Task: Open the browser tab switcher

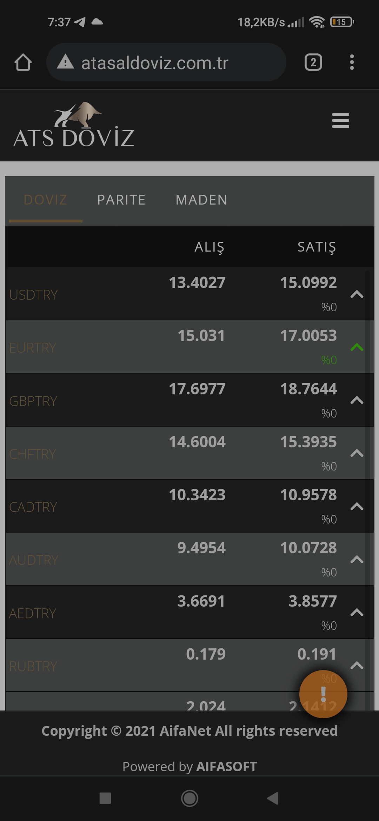Action: (x=313, y=62)
